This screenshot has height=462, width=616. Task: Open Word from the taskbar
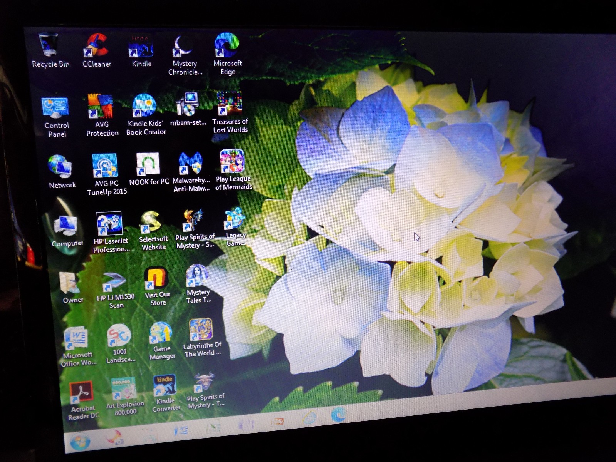(x=181, y=430)
